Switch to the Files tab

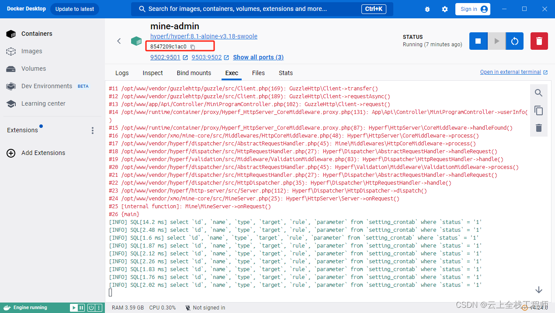pyautogui.click(x=258, y=73)
